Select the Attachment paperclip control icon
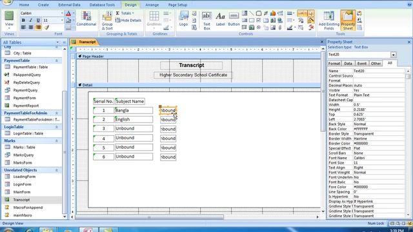This screenshot has width=413, height=232. (280, 27)
